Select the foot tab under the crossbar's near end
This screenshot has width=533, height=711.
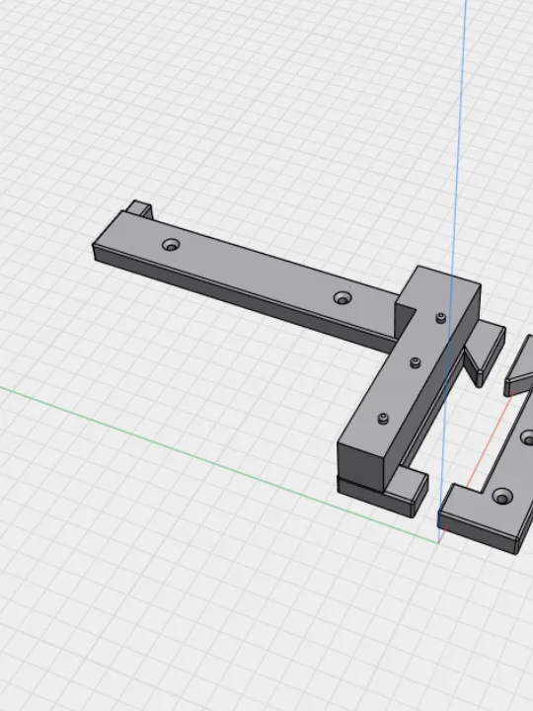pos(408,492)
